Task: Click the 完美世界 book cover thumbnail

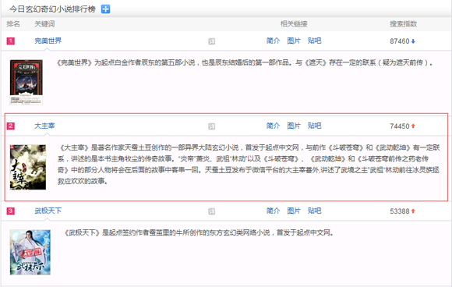Action: click(26, 82)
